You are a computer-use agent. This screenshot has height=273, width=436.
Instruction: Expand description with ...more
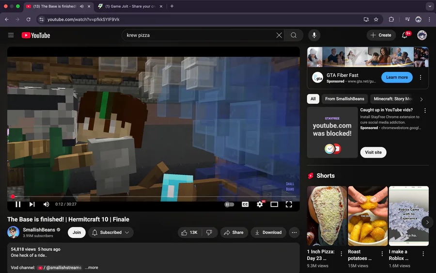pyautogui.click(x=92, y=268)
